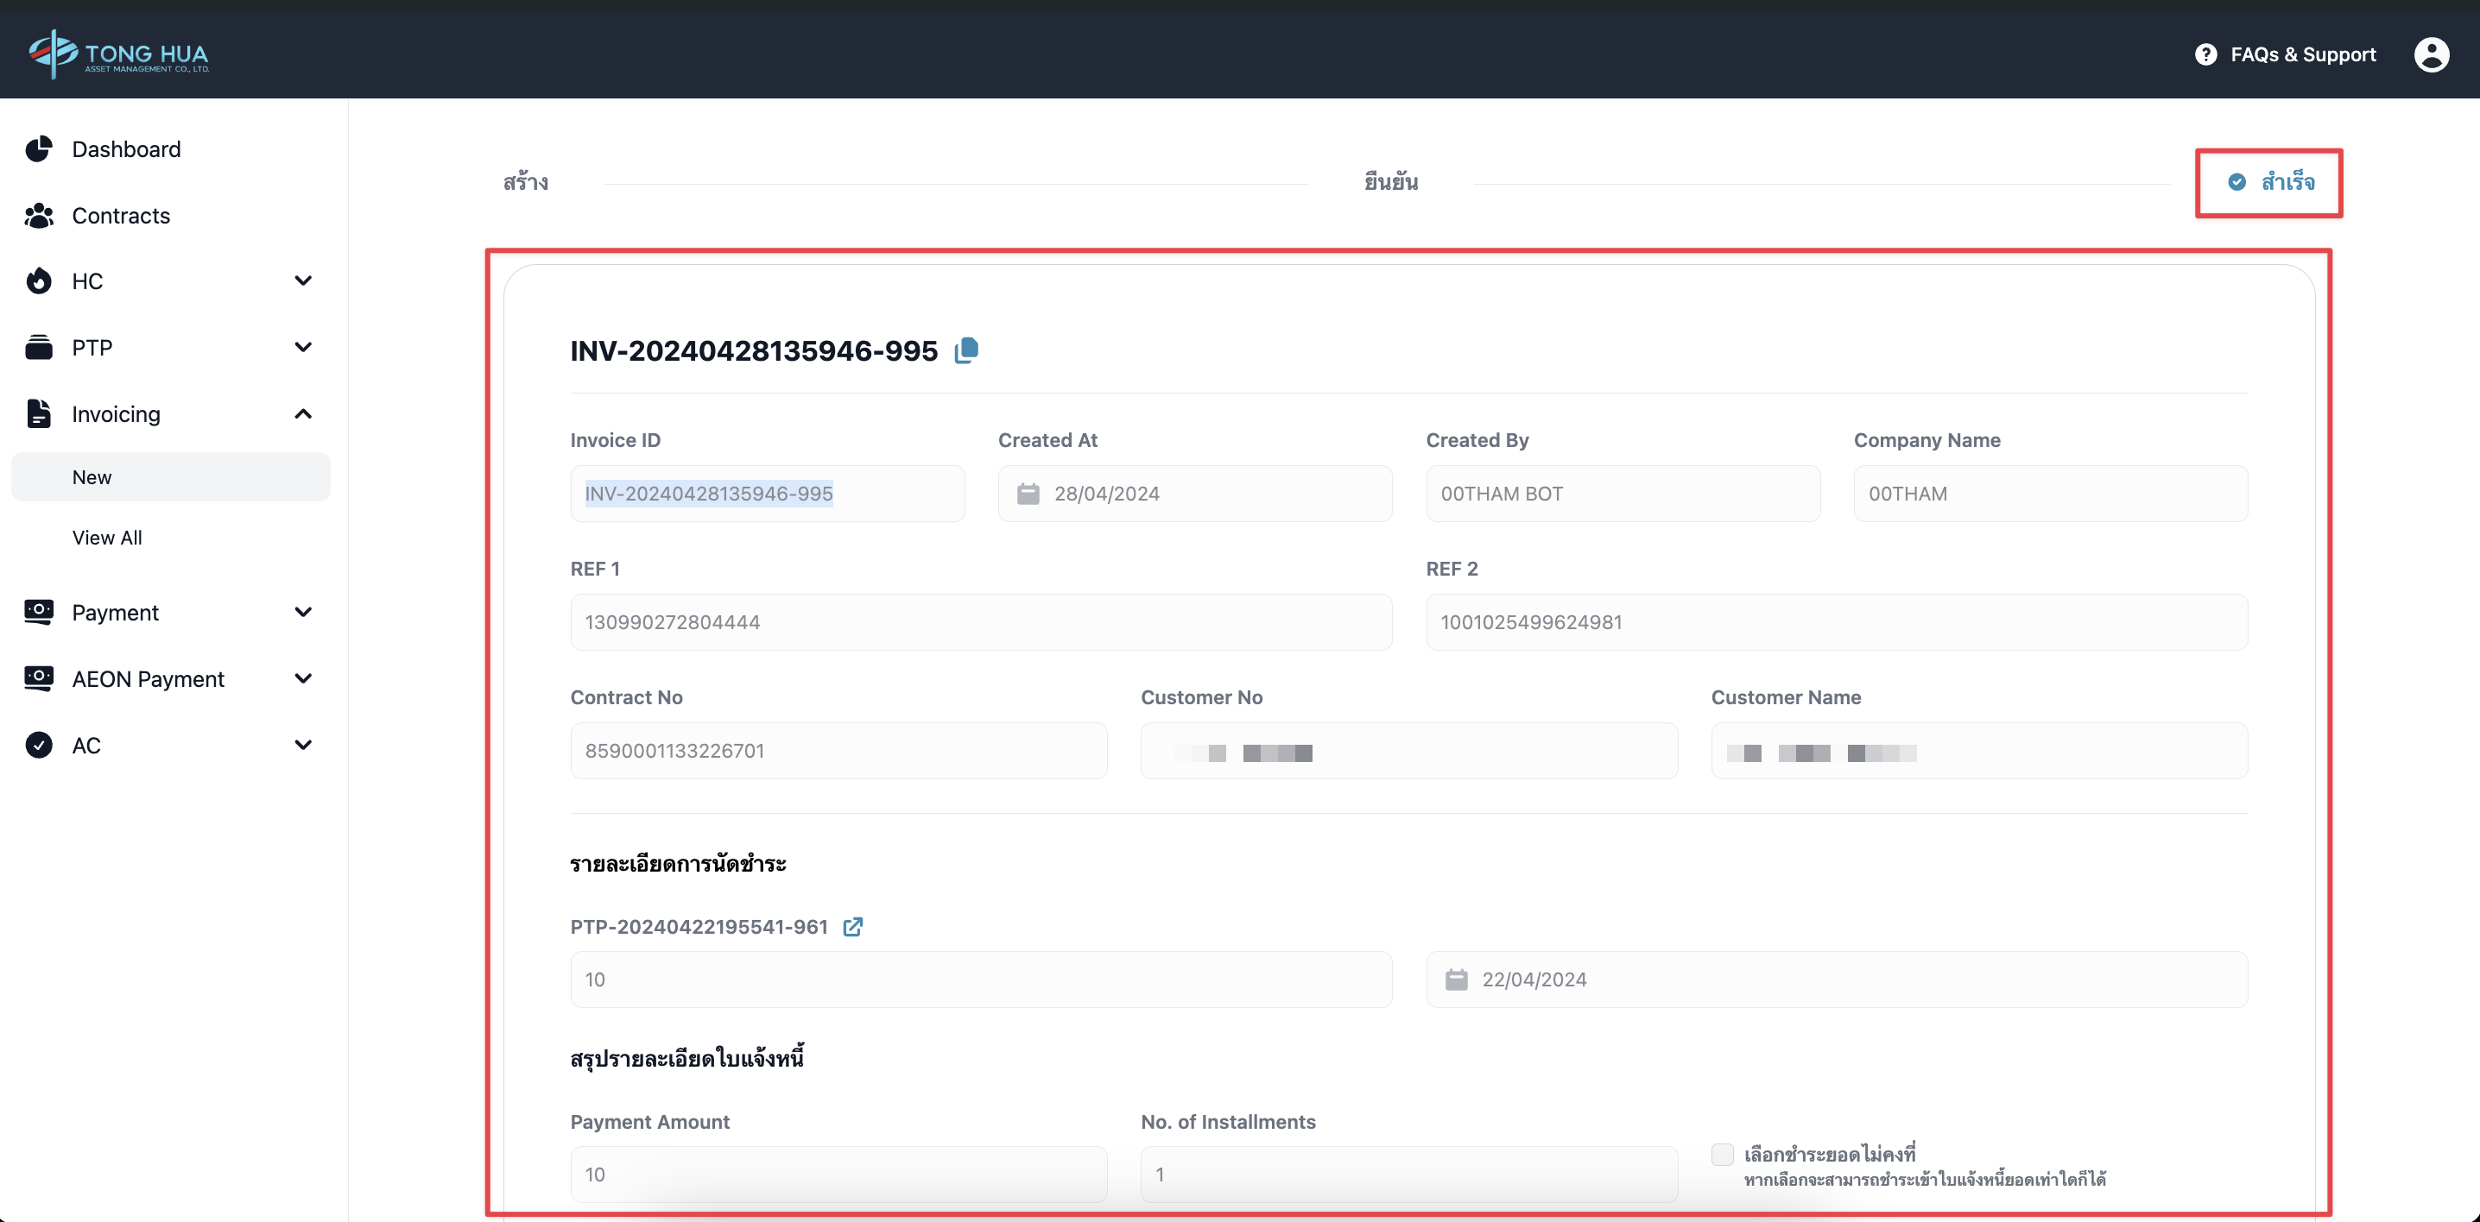Viewport: 2480px width, 1222px height.
Task: Expand the HC menu chevron
Action: pos(302,281)
